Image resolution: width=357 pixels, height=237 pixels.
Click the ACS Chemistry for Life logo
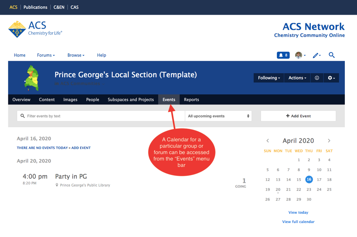click(x=35, y=29)
